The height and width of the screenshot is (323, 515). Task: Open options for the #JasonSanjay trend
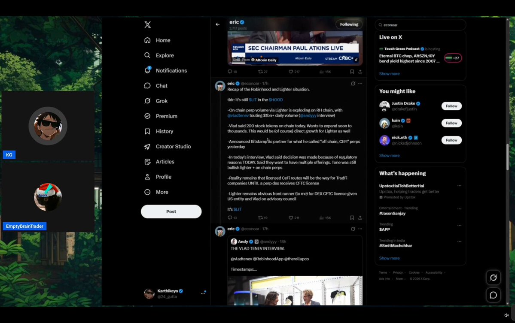pos(459,209)
